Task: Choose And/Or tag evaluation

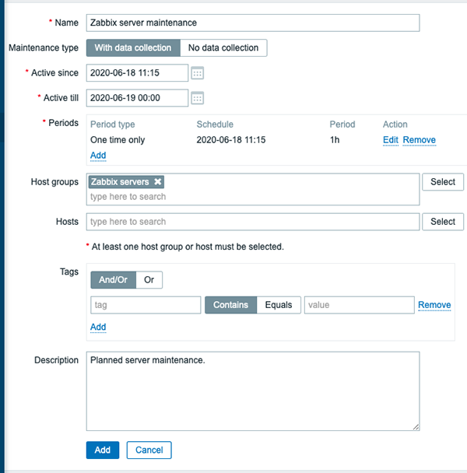Action: coord(113,279)
